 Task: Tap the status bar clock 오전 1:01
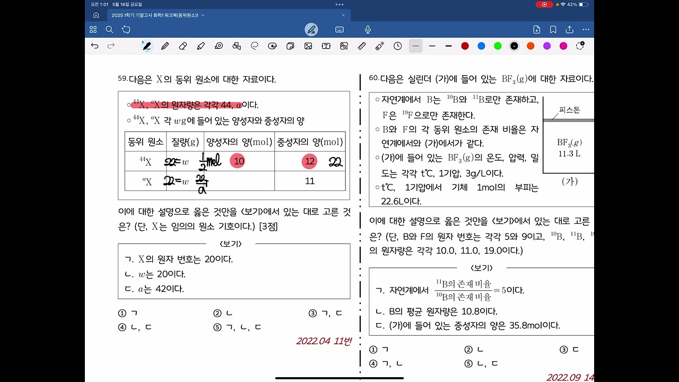99,4
